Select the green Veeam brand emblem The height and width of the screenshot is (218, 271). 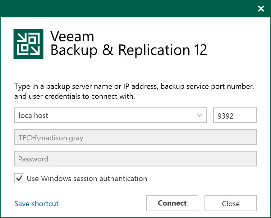(x=28, y=43)
